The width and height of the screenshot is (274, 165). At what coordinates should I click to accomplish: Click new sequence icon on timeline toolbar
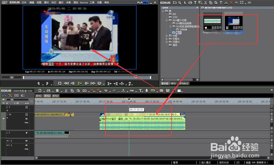40,91
